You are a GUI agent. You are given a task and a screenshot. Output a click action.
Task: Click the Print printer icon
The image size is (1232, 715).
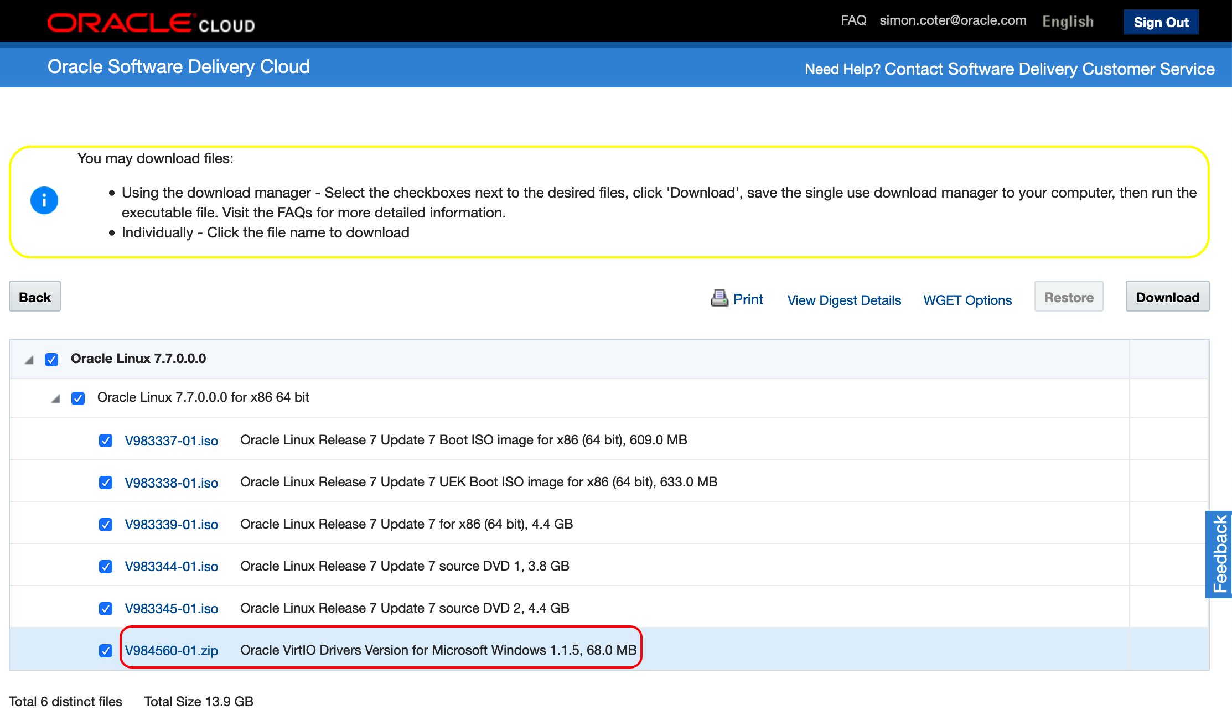pyautogui.click(x=719, y=298)
